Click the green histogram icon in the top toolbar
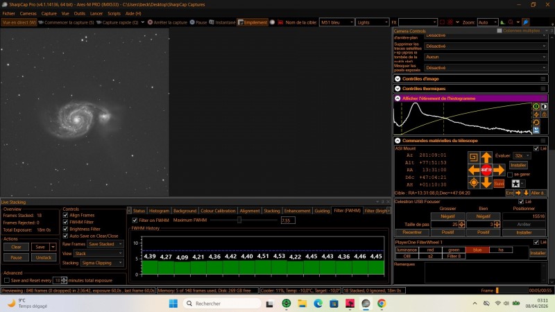The width and height of the screenshot is (555, 312). click(502, 22)
